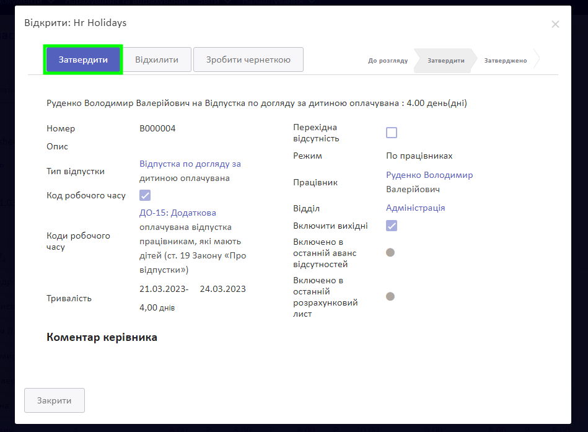
Task: Select the Затвердити status stage
Action: point(445,61)
